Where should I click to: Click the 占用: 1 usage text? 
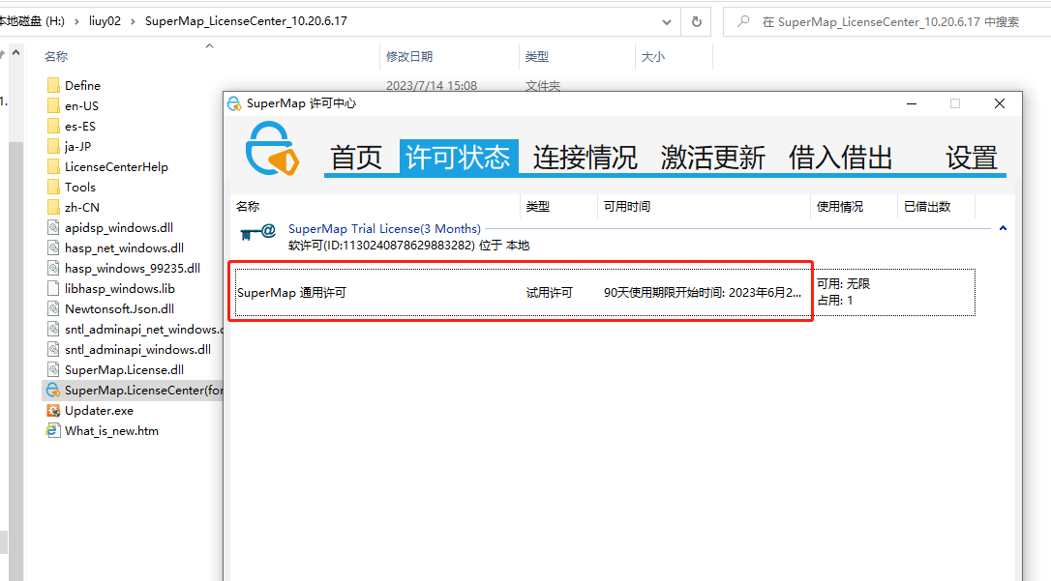click(x=835, y=301)
